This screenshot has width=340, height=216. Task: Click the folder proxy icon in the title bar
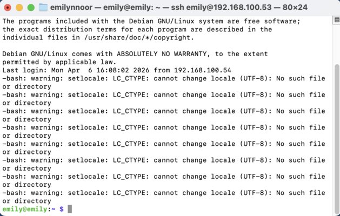pos(44,8)
